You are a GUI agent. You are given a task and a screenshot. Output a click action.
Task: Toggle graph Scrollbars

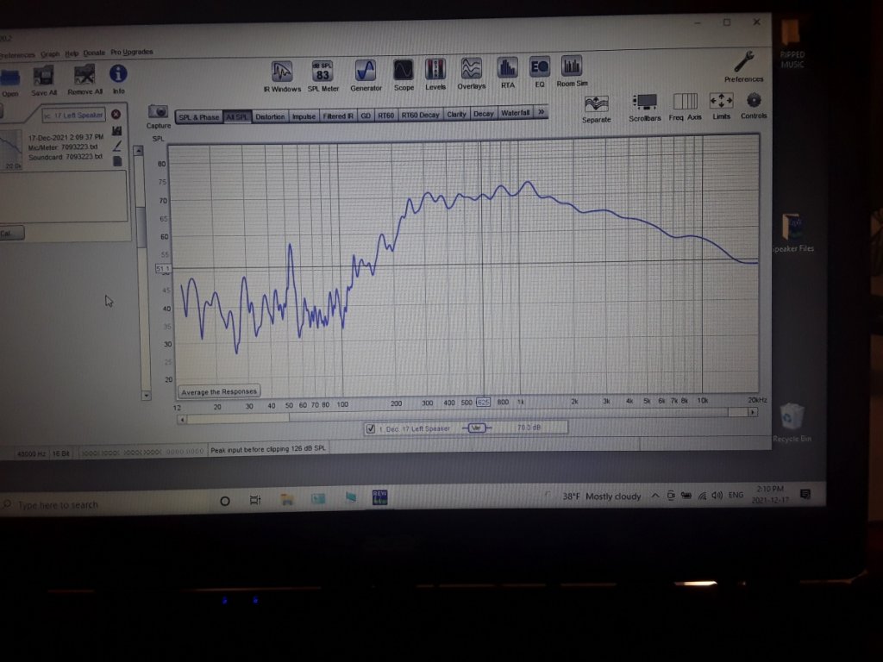[x=644, y=103]
